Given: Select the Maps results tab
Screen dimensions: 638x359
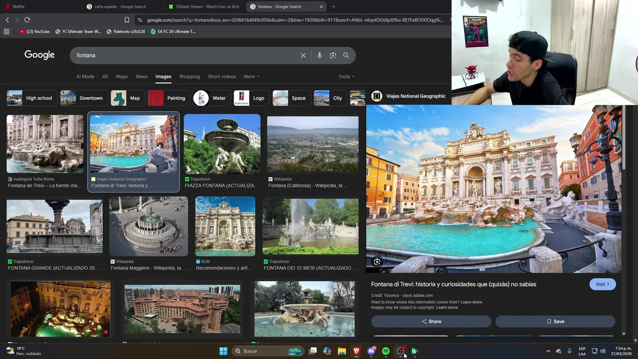Looking at the screenshot, I should 122,76.
